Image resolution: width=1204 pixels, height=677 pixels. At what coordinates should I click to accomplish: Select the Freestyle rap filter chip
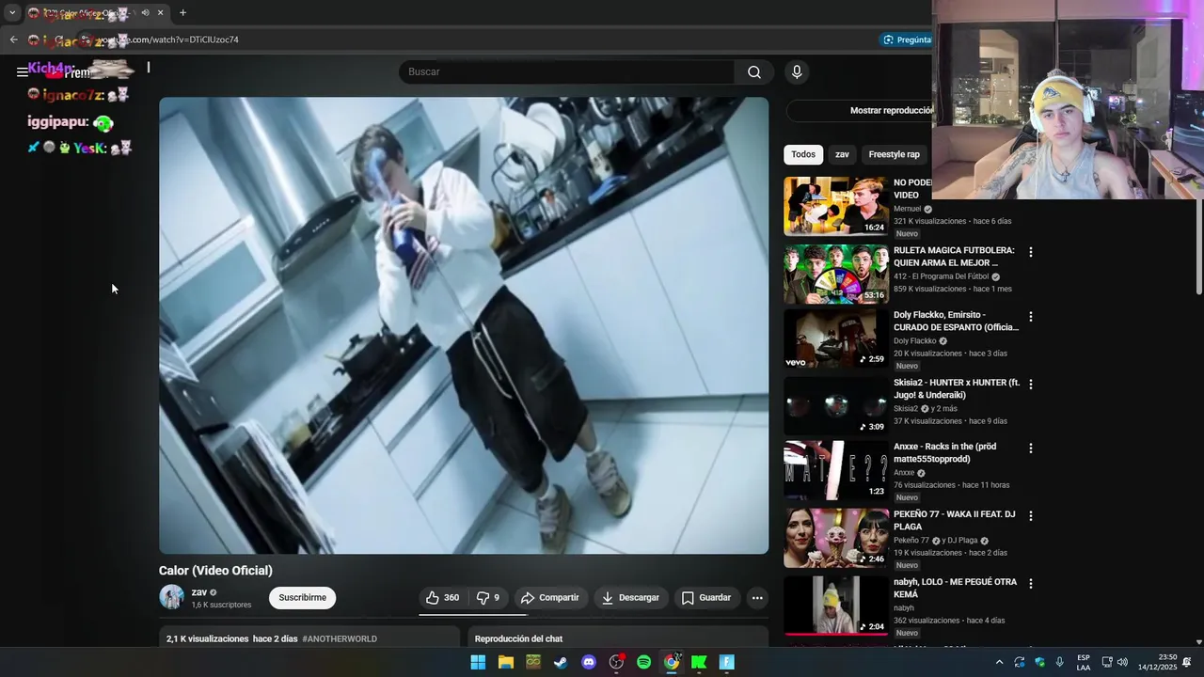pos(894,154)
